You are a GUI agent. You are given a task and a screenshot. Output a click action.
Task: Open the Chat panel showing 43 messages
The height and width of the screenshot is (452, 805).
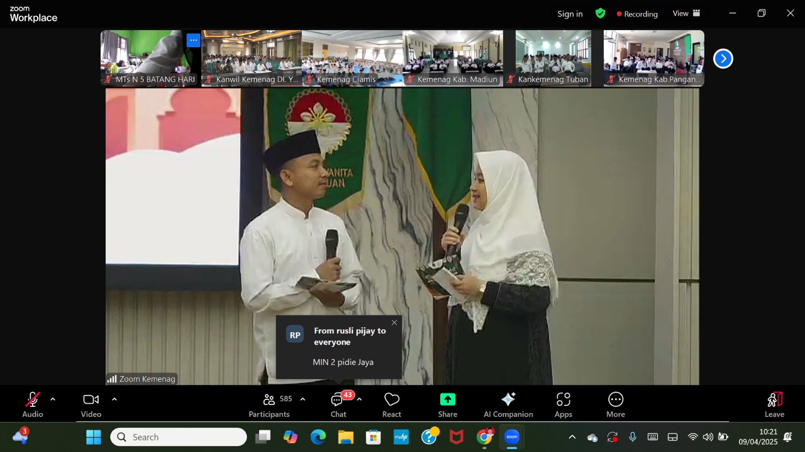pyautogui.click(x=338, y=404)
